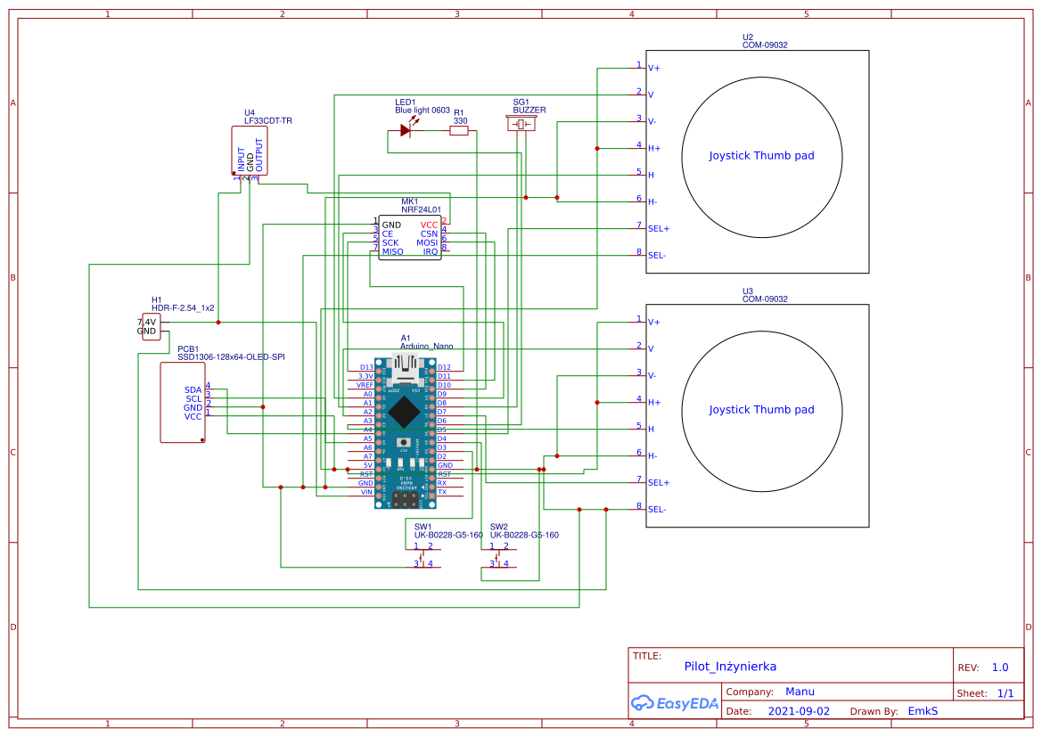The image size is (1042, 737).
Task: Select the SSD1306 OLED display symbol PCB1
Action: [183, 403]
